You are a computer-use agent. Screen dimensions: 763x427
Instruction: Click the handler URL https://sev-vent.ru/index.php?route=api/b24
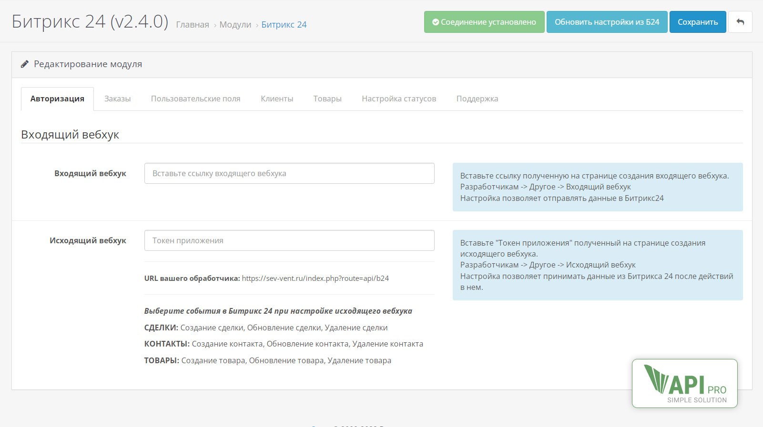pyautogui.click(x=315, y=278)
